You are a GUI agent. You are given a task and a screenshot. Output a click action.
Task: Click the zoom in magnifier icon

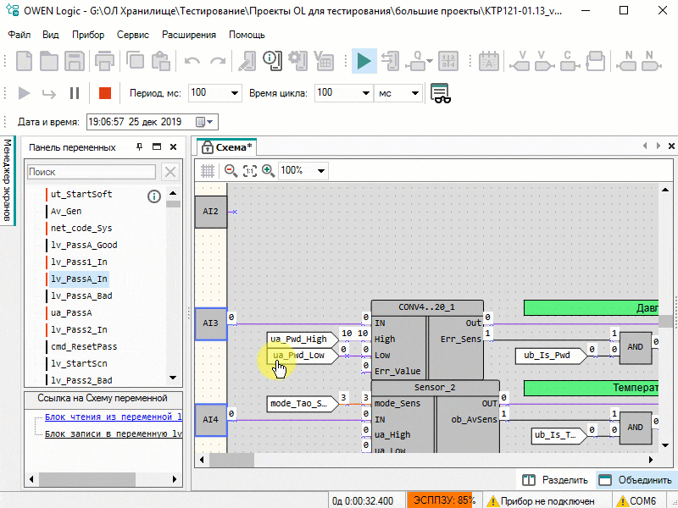click(268, 170)
